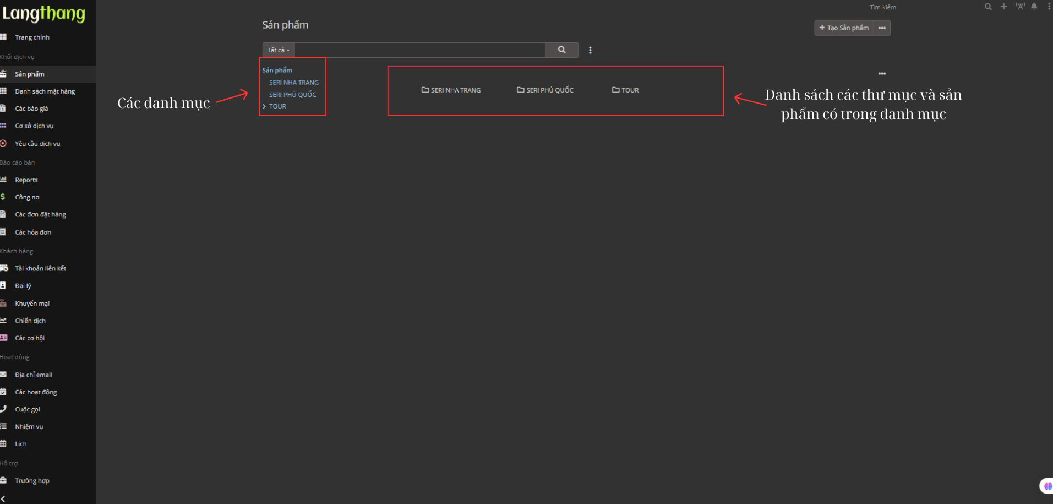Image resolution: width=1053 pixels, height=504 pixels.
Task: Click the product search text field
Action: [419, 50]
